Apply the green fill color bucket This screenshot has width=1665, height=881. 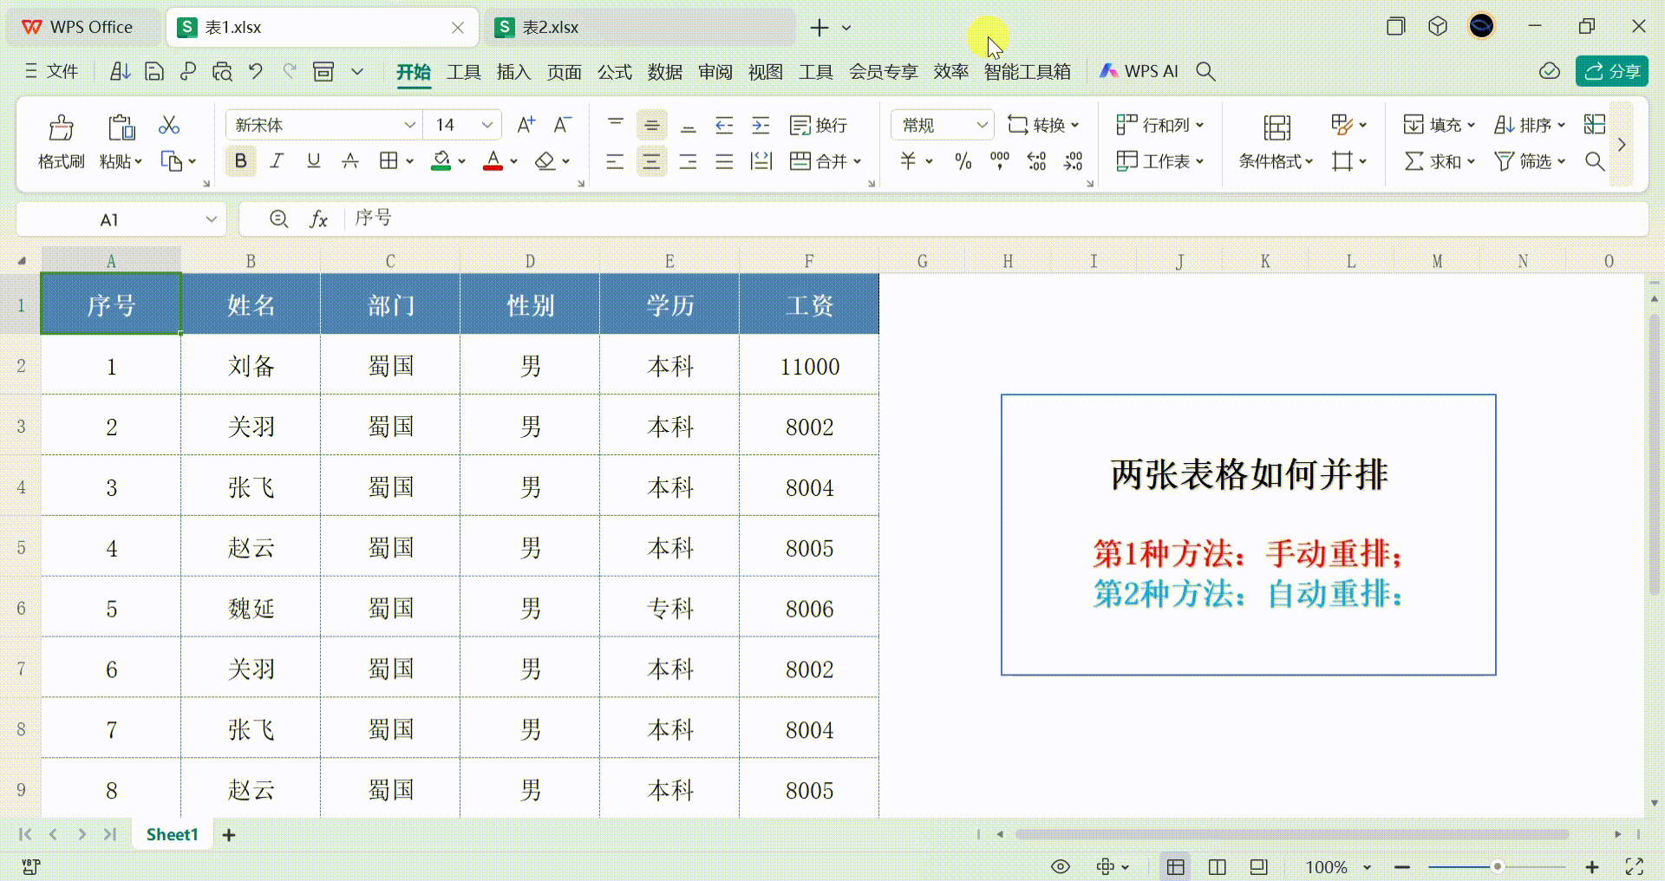[441, 160]
